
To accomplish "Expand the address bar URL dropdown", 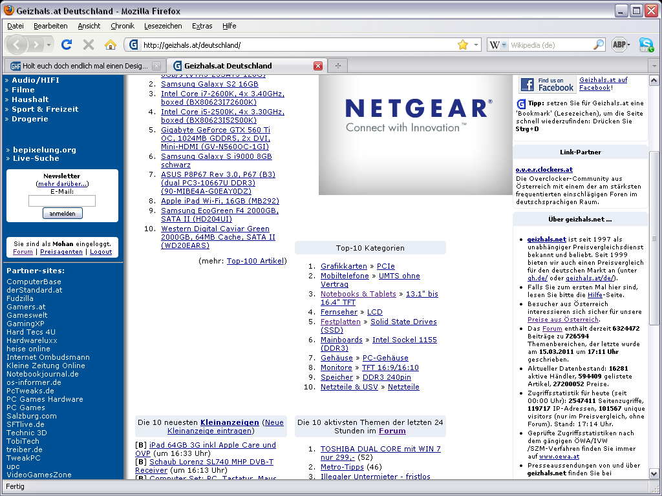I will pyautogui.click(x=476, y=45).
